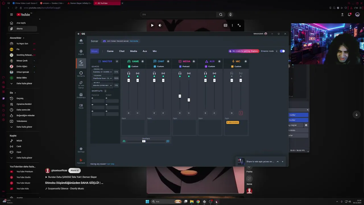Viewport: 364px width, 205px height.
Task: Mute MEDIA stream mix speaker button
Action: 189,113
